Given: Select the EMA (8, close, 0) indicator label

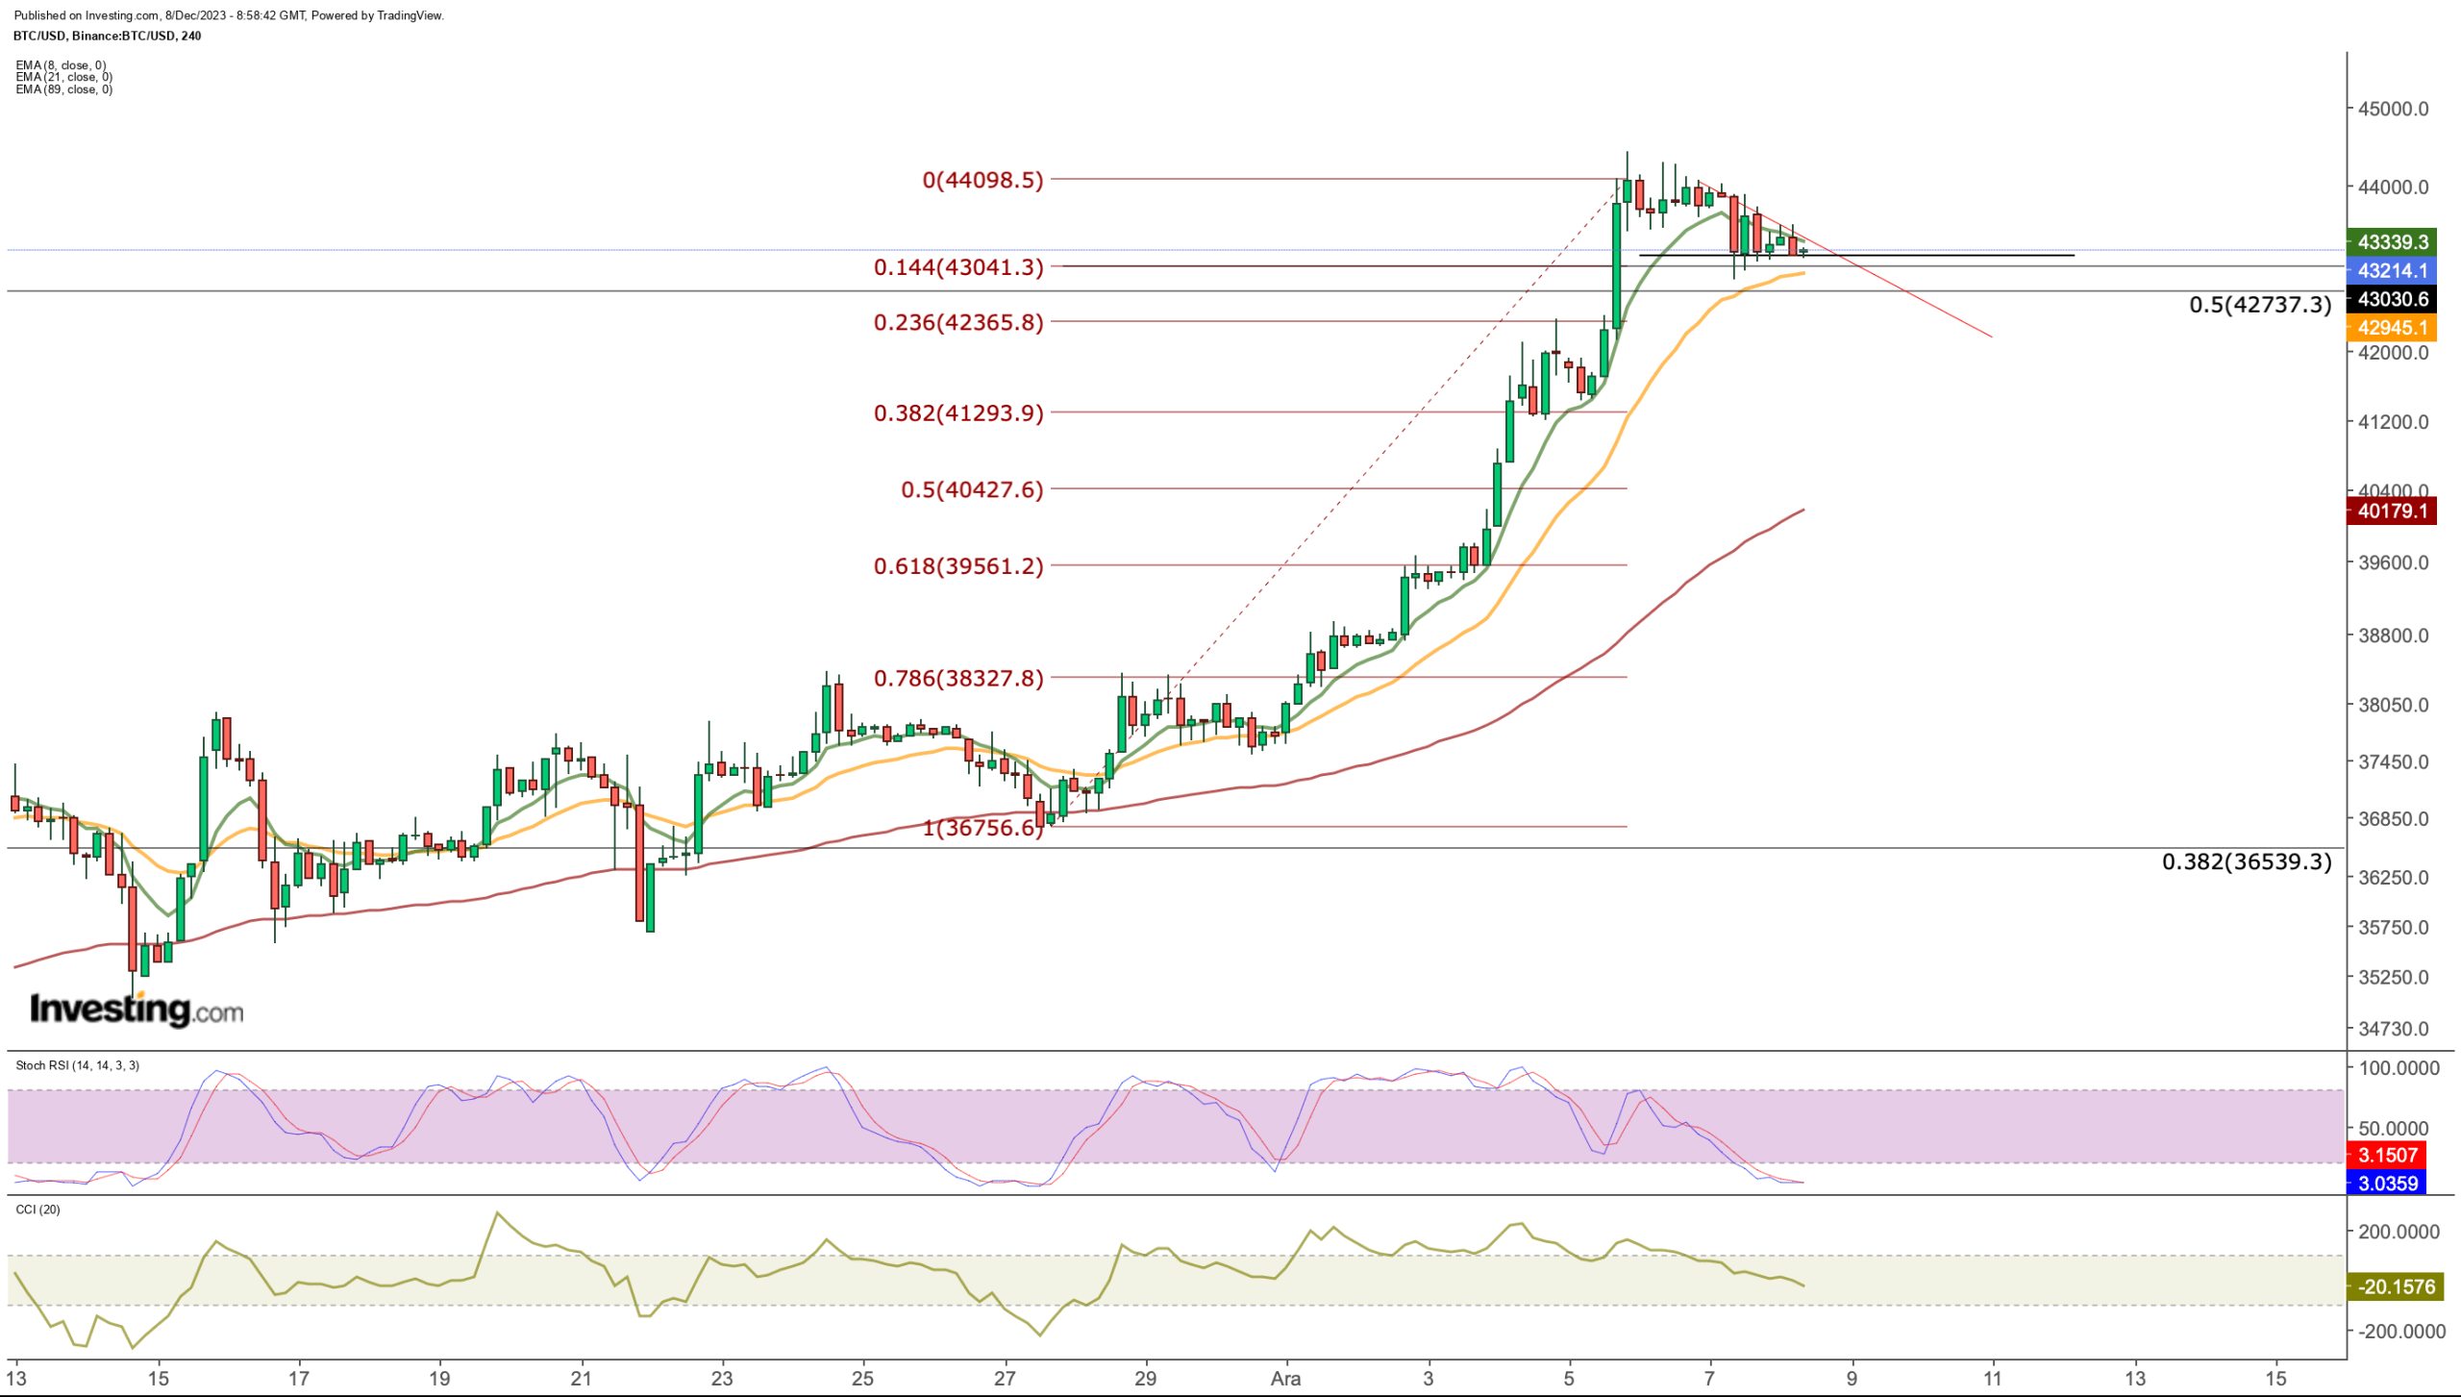Looking at the screenshot, I should [61, 65].
